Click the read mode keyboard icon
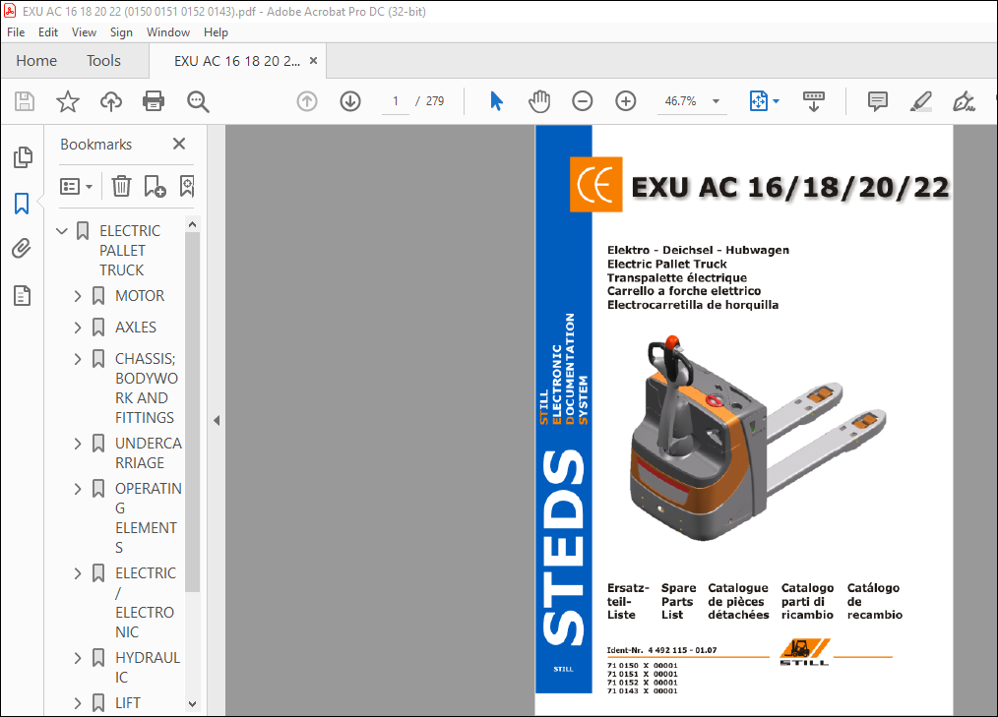The height and width of the screenshot is (717, 998). pyautogui.click(x=813, y=101)
